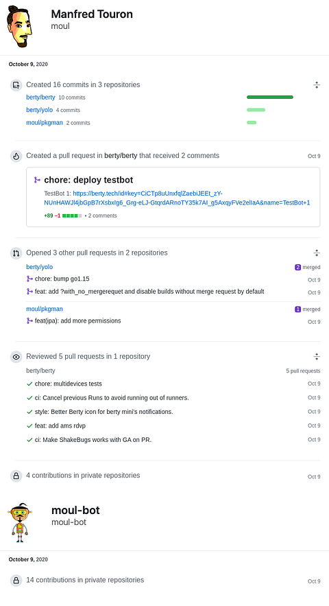The image size is (329, 606).
Task: Open moul/pkgman under Opened pull requests
Action: pos(45,309)
